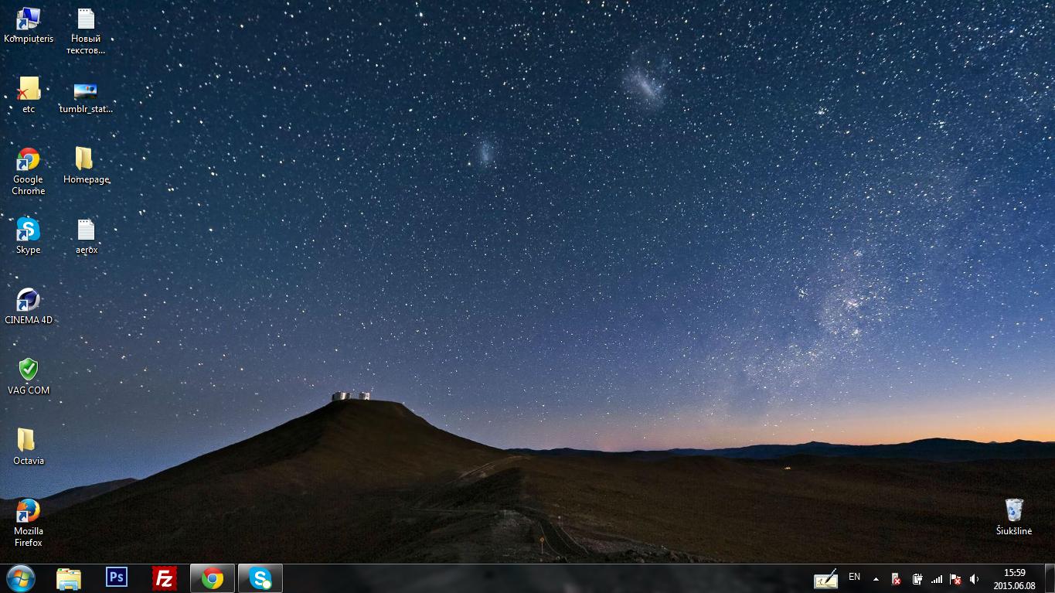Open the tablet input panel taskbar icon

pyautogui.click(x=825, y=579)
